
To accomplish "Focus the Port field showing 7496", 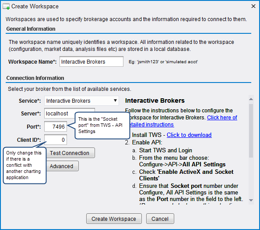I will [x=56, y=127].
